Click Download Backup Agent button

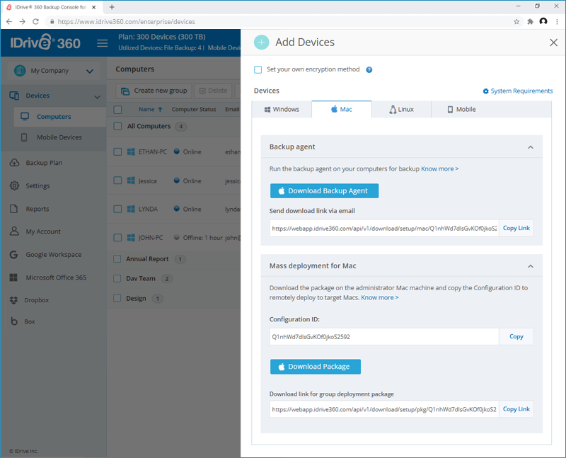pyautogui.click(x=324, y=191)
